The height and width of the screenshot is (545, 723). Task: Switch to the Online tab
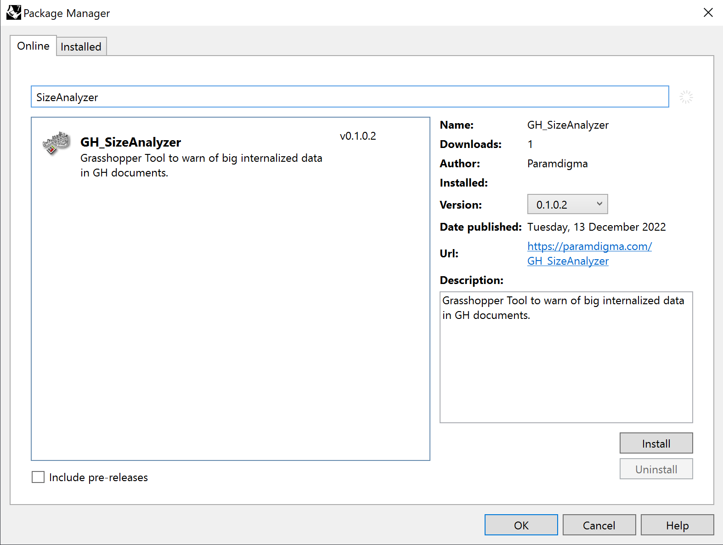(x=33, y=45)
